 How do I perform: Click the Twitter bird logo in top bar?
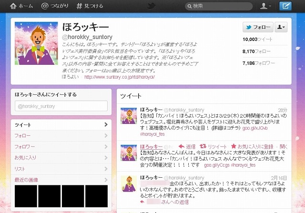[152, 6]
